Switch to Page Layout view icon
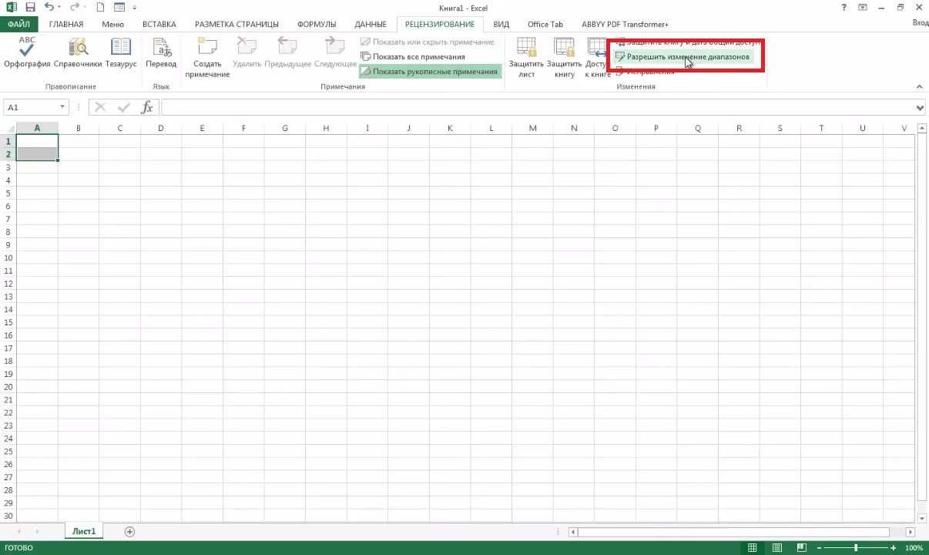929x555 pixels. 776,547
